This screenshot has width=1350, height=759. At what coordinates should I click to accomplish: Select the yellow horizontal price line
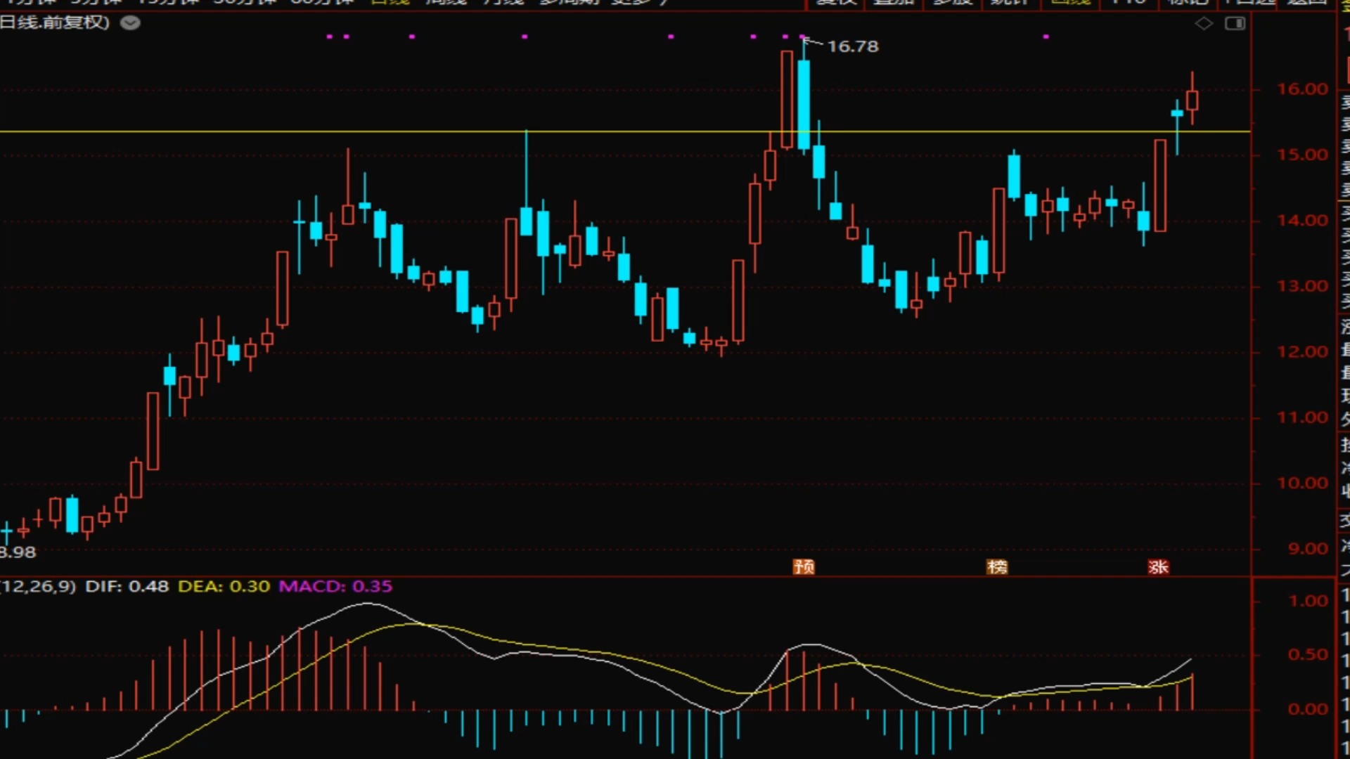click(625, 131)
